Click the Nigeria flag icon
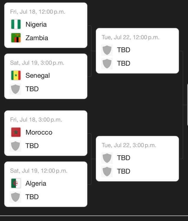The width and height of the screenshot is (188, 221). click(x=16, y=24)
